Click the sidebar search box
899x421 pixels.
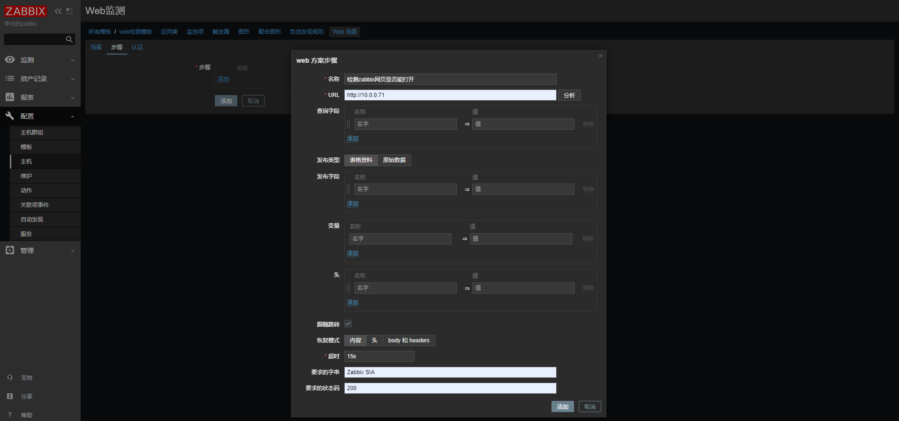coord(39,39)
